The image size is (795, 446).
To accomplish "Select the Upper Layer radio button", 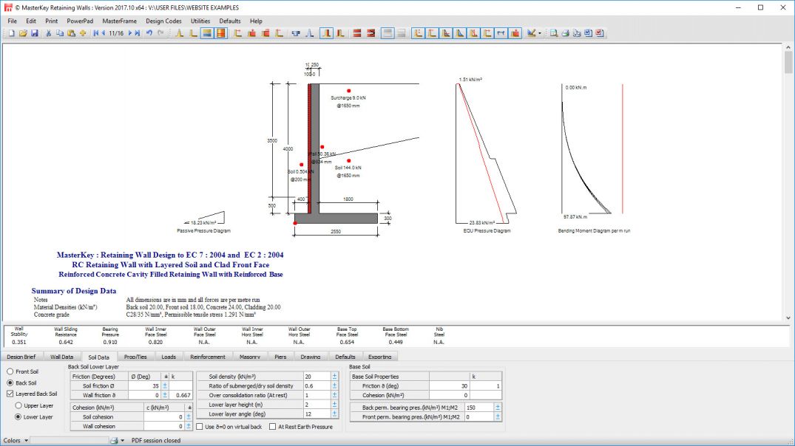I will 18,405.
